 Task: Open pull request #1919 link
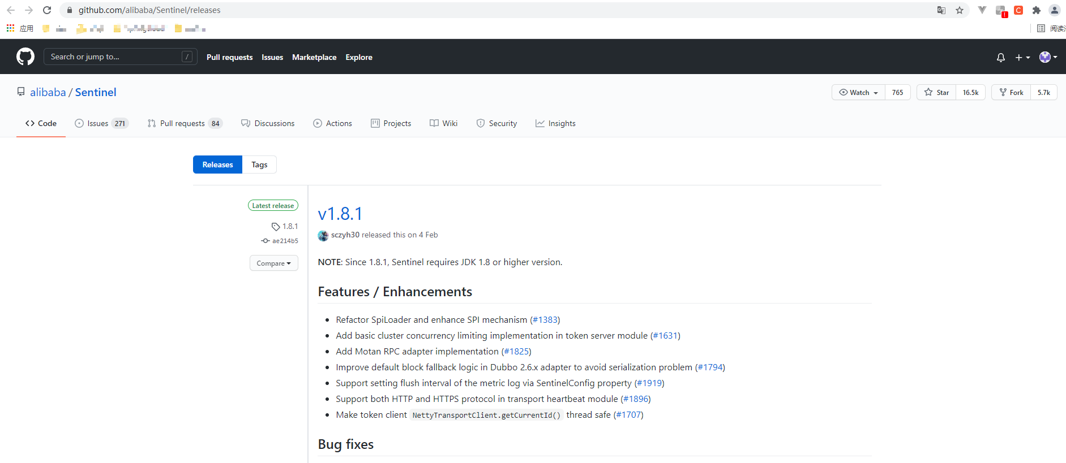click(649, 383)
